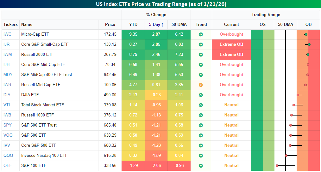Click the red YTD cell showing -1.29

[x=133, y=166]
